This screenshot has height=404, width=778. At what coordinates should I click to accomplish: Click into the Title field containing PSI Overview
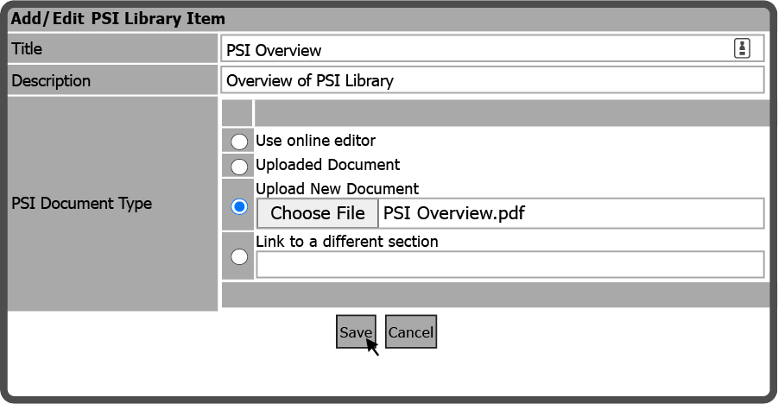[475, 50]
